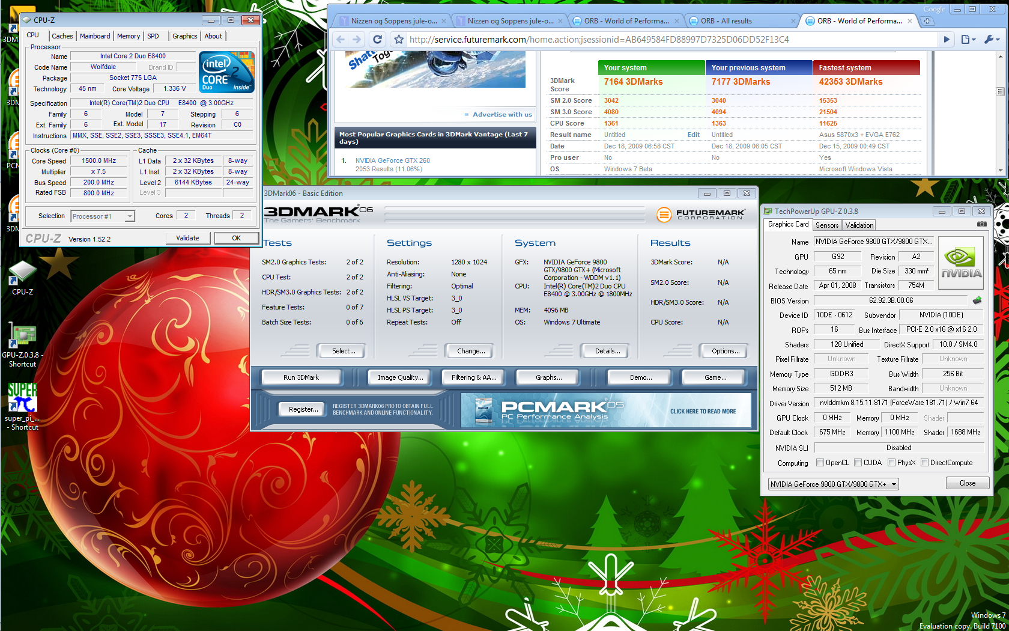Click Change under Settings

[x=471, y=351]
